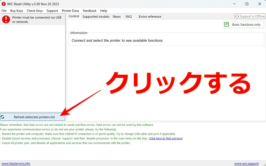Click the WIC Reset Utility title bar icon
The image size is (266, 166).
4,4
